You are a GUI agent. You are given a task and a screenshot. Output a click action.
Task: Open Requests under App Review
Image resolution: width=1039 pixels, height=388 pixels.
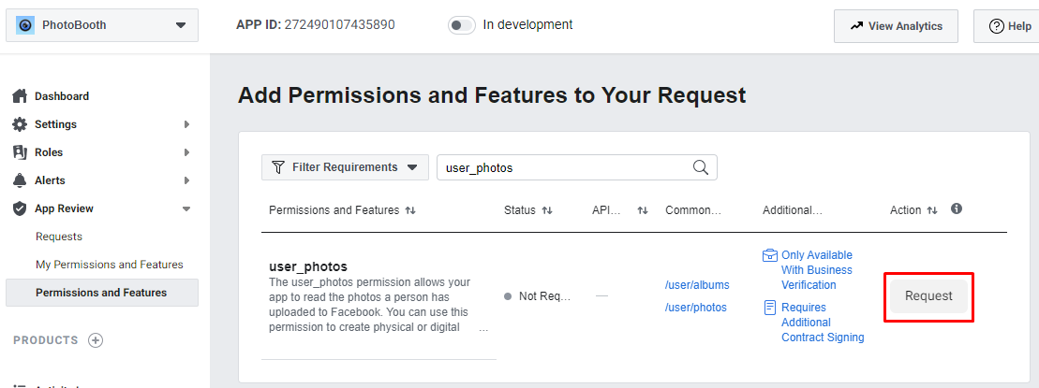coord(59,237)
